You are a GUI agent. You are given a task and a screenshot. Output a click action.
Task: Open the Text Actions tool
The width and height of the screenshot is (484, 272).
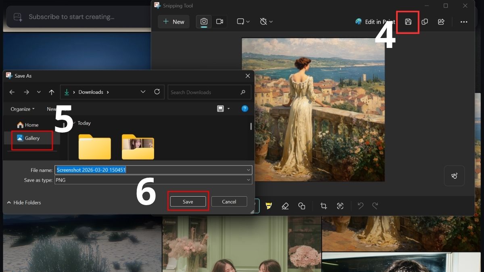point(340,206)
